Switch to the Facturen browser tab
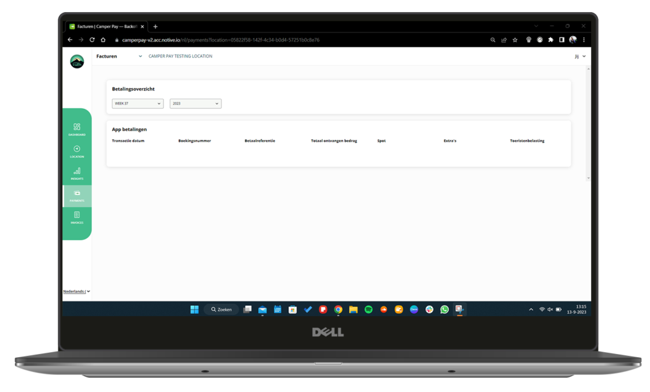The height and width of the screenshot is (392, 650). [105, 27]
